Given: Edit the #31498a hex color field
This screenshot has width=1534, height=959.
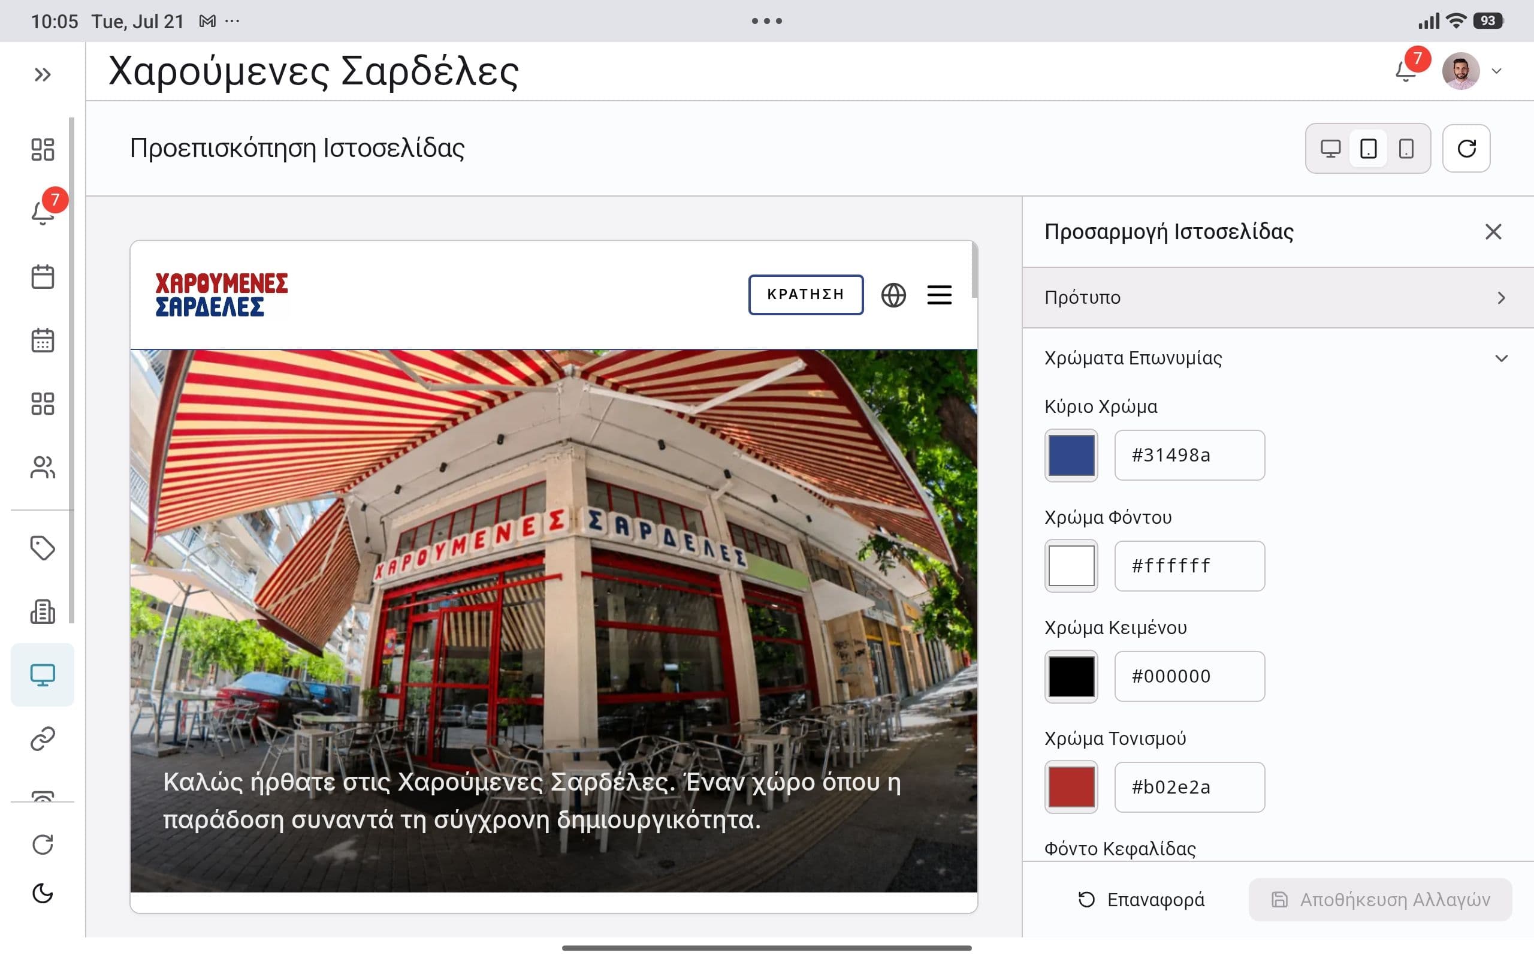Looking at the screenshot, I should pos(1190,456).
